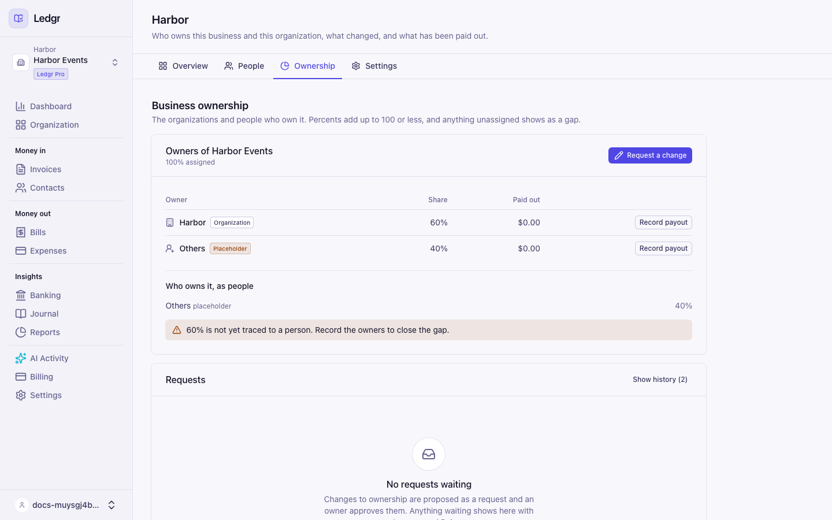Screen dimensions: 832x520
Task: Click the Ledgr logo icon
Action: (18, 18)
